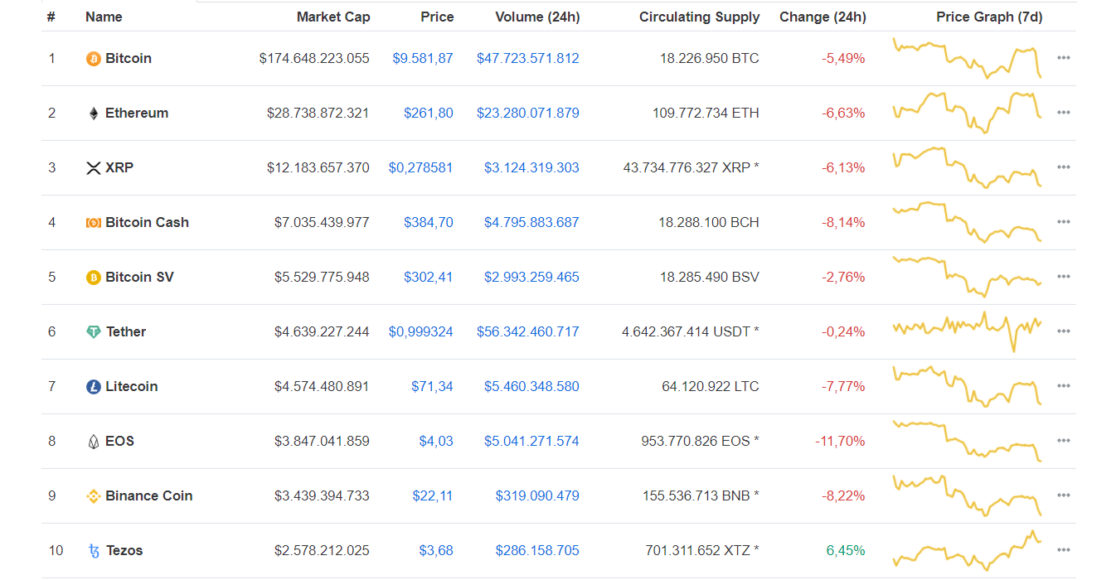
Task: Click EOS change value -11,70%
Action: (x=840, y=441)
